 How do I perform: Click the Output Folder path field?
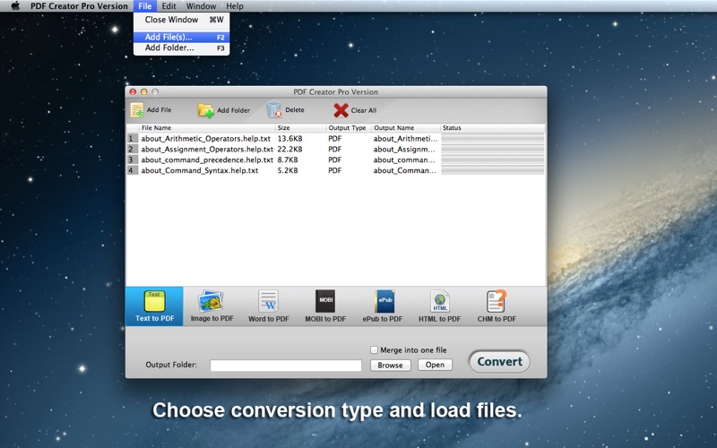tap(286, 366)
